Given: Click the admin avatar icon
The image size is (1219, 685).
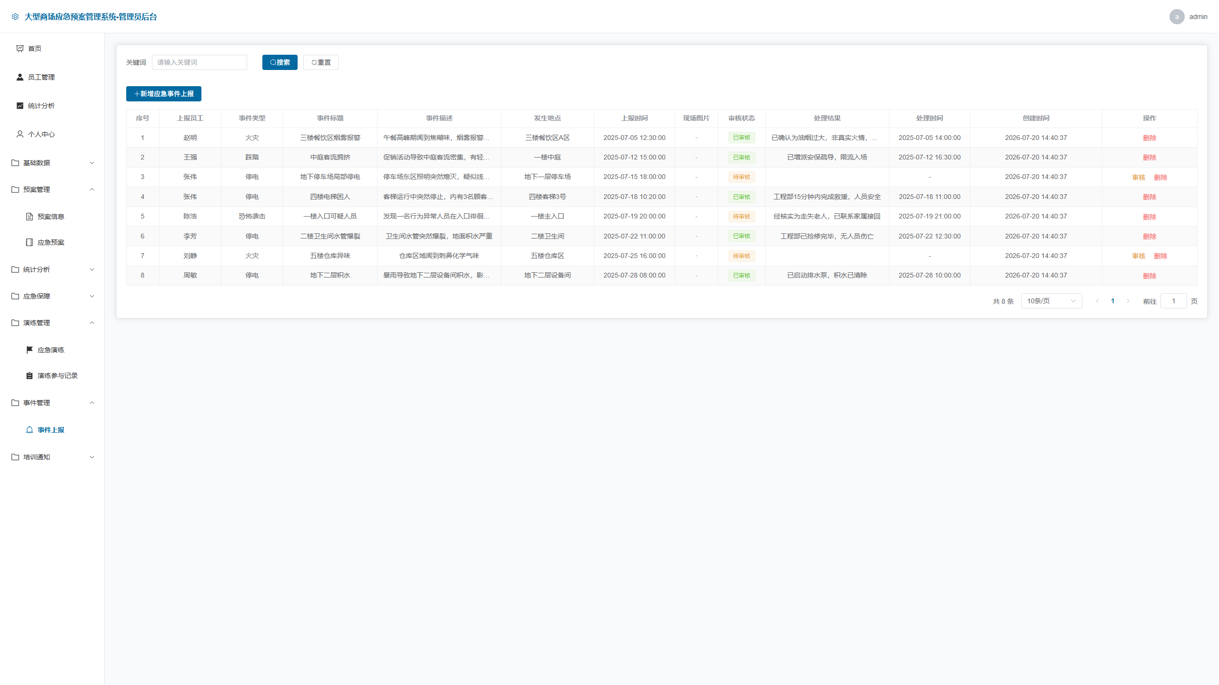Looking at the screenshot, I should [1177, 17].
